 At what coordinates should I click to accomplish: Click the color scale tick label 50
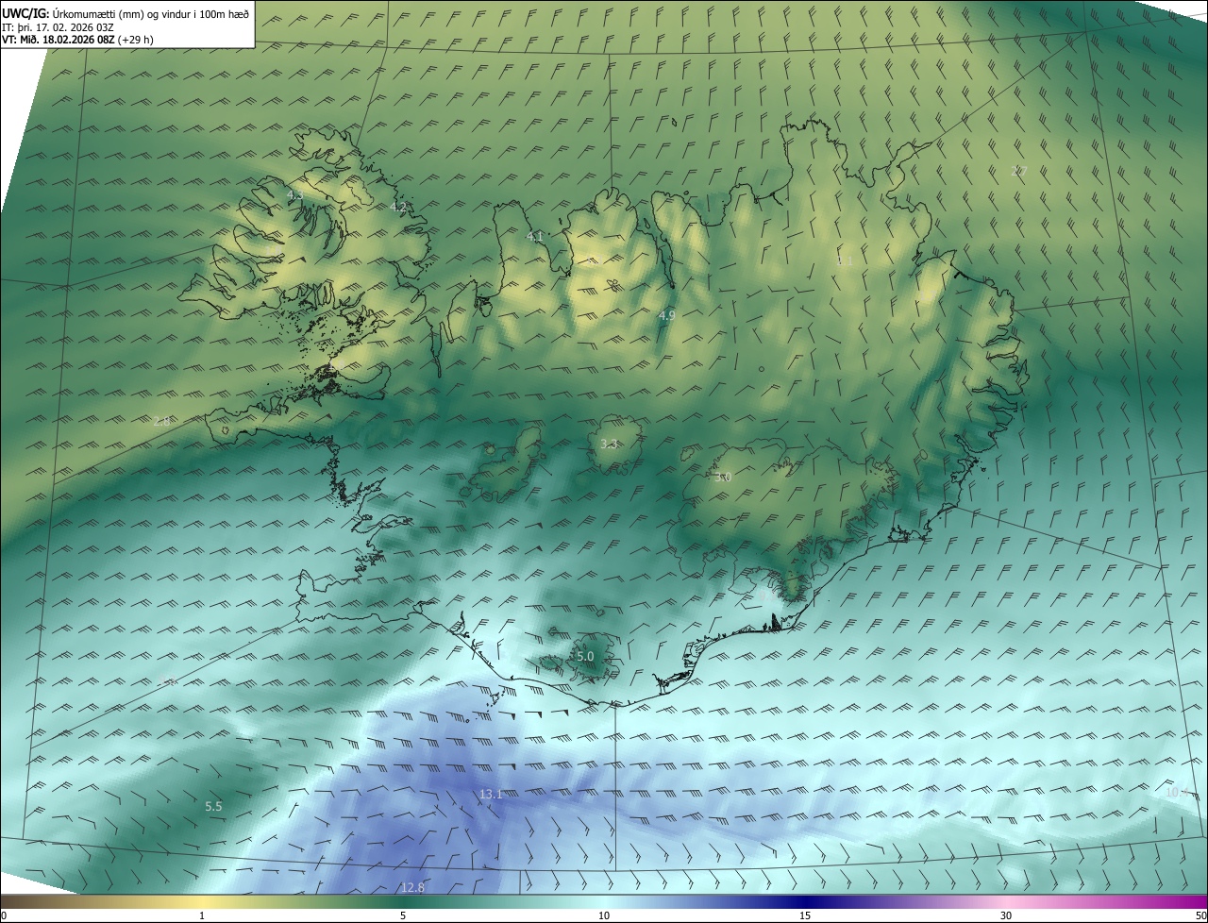pyautogui.click(x=1200, y=915)
